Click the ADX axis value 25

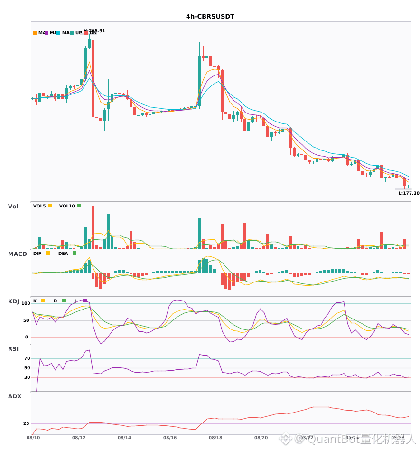coord(26,423)
